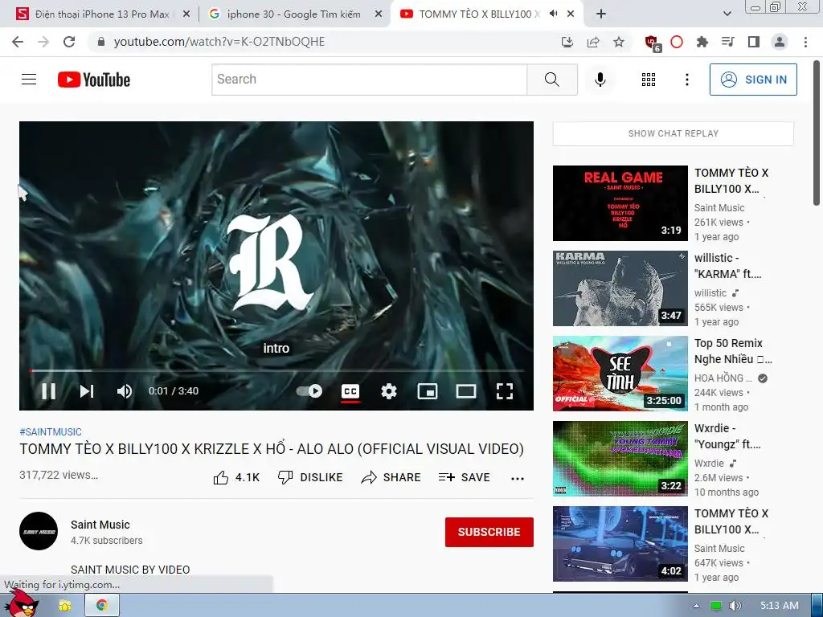Share this page icon

point(593,42)
